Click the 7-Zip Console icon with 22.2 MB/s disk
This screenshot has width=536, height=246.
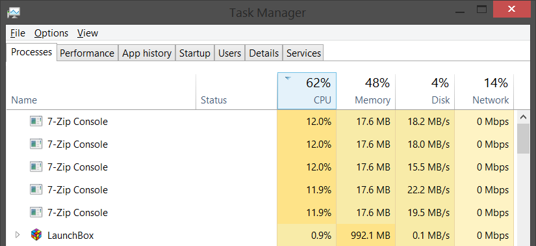click(36, 190)
